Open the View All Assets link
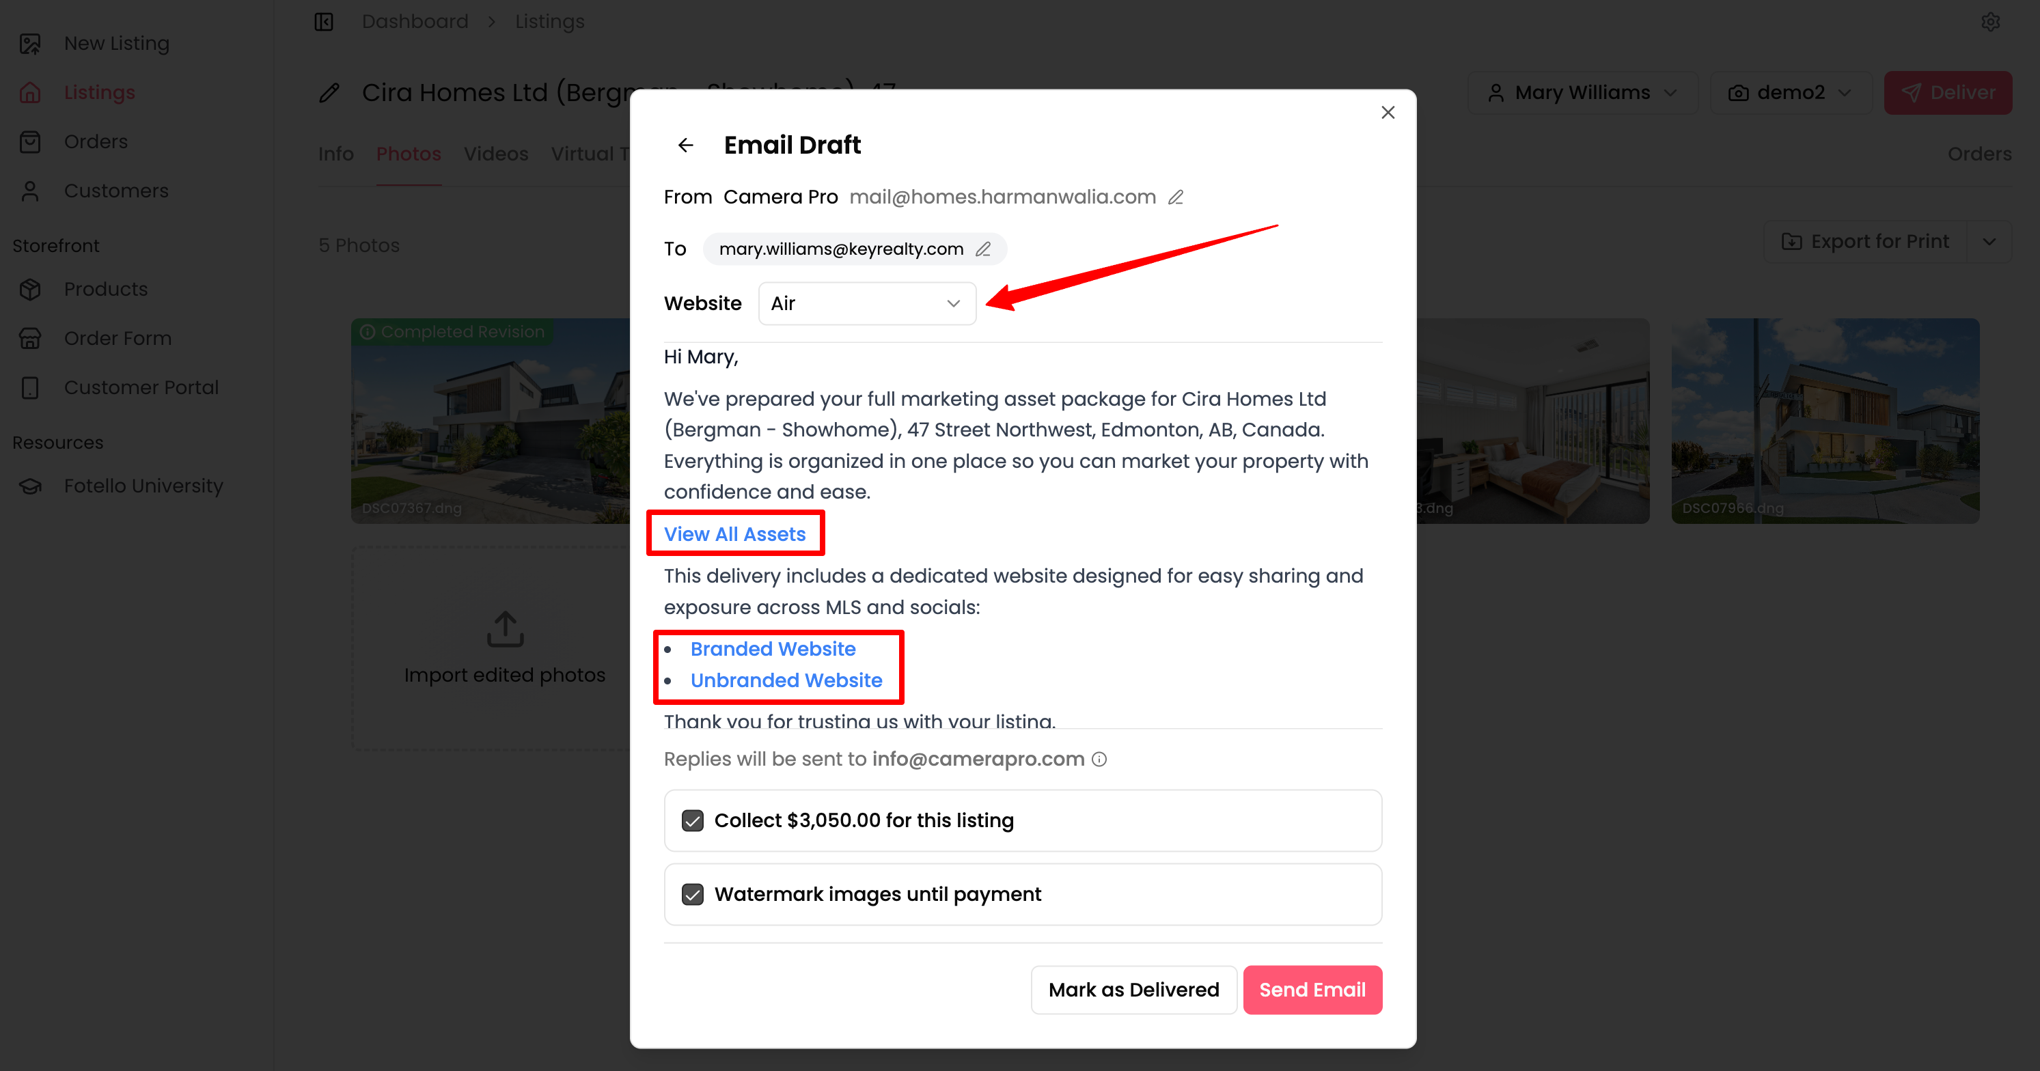This screenshot has height=1071, width=2040. click(x=734, y=534)
